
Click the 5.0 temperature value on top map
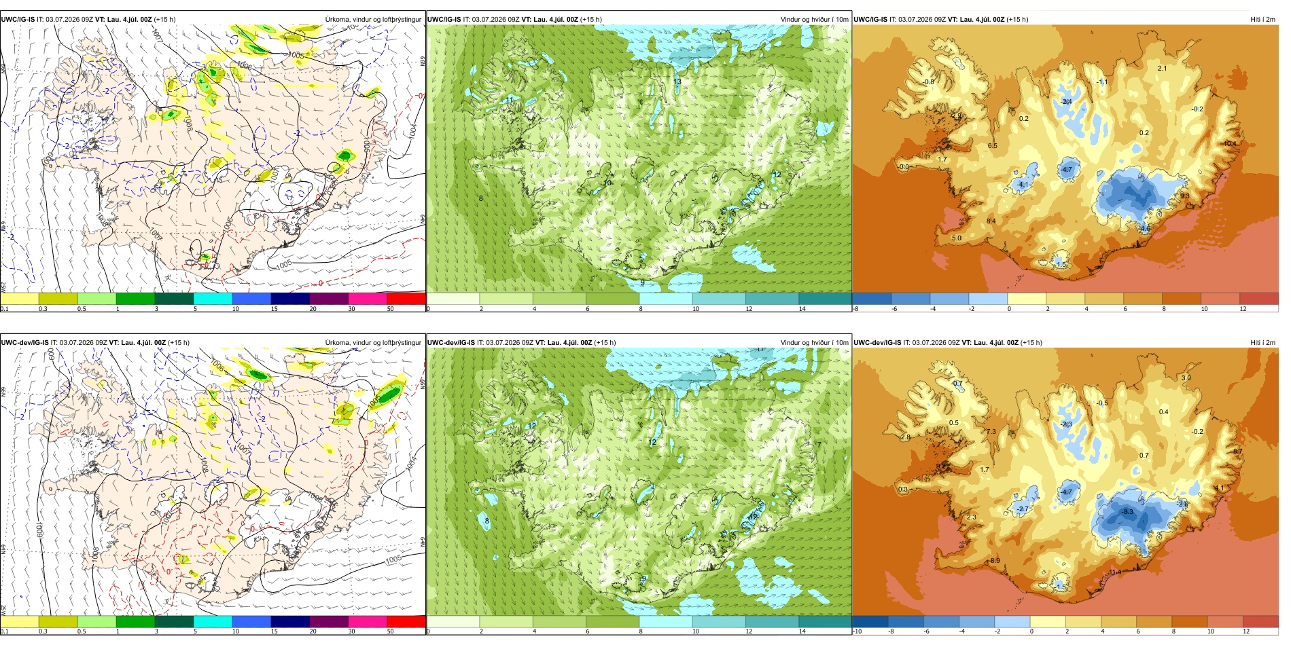[x=957, y=238]
